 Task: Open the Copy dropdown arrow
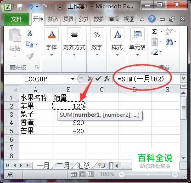pyautogui.click(x=36, y=44)
